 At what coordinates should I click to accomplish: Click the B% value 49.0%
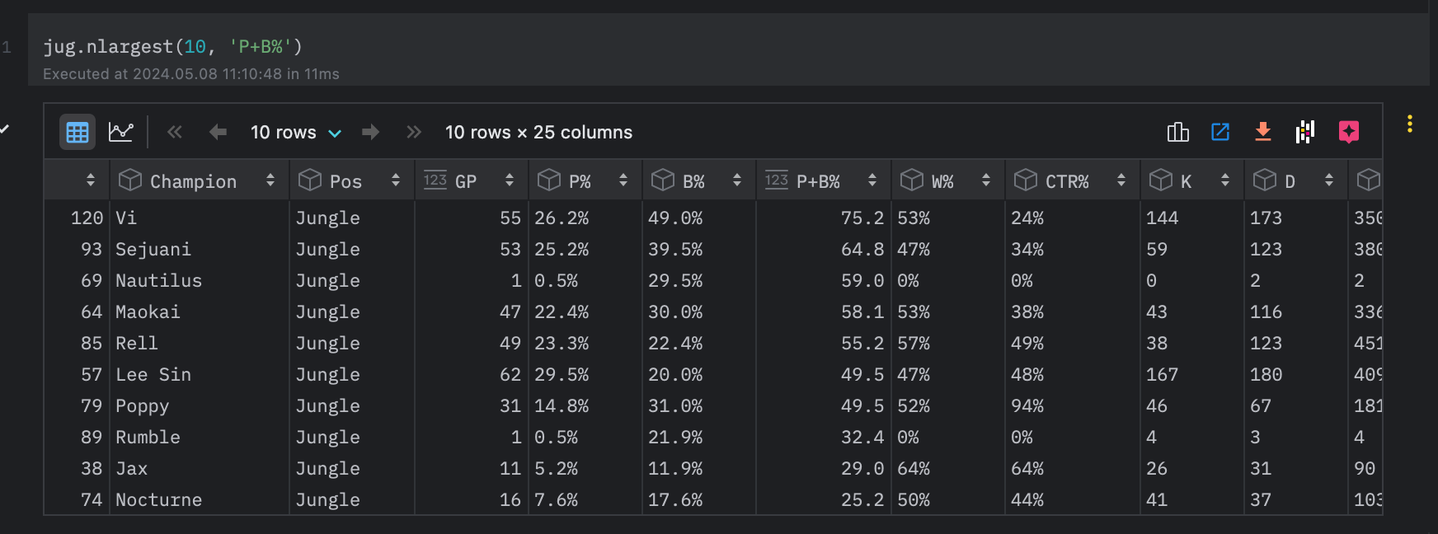675,218
